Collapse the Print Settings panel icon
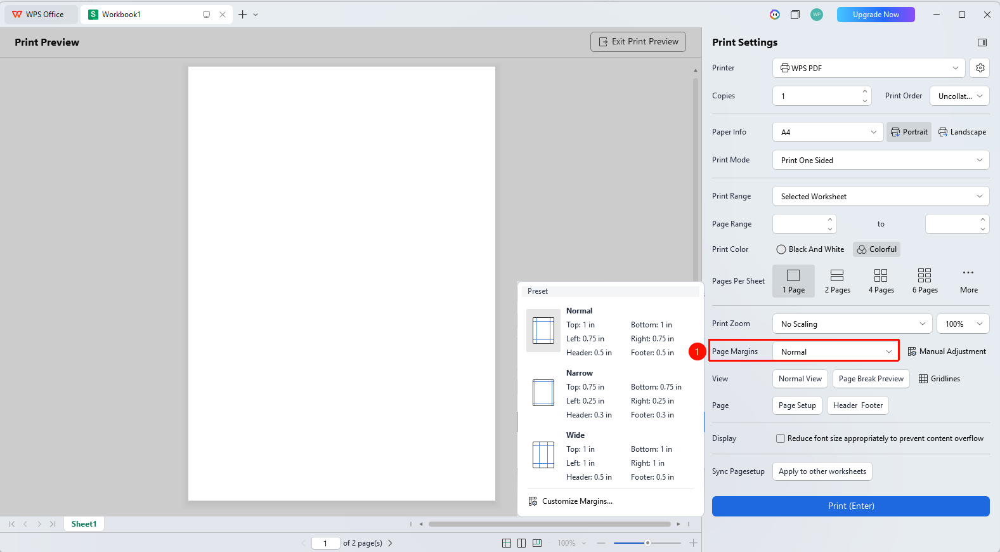Screen dimensions: 1000x552 [x=982, y=43]
